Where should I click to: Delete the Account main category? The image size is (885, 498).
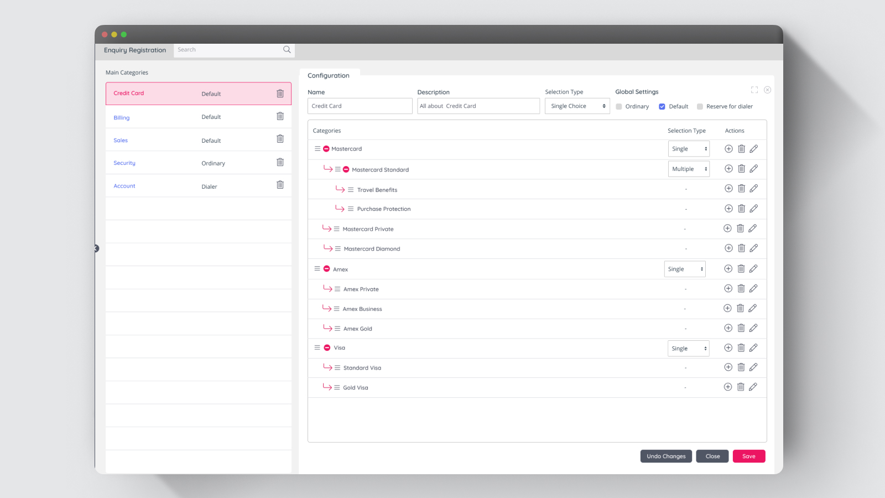(x=280, y=185)
